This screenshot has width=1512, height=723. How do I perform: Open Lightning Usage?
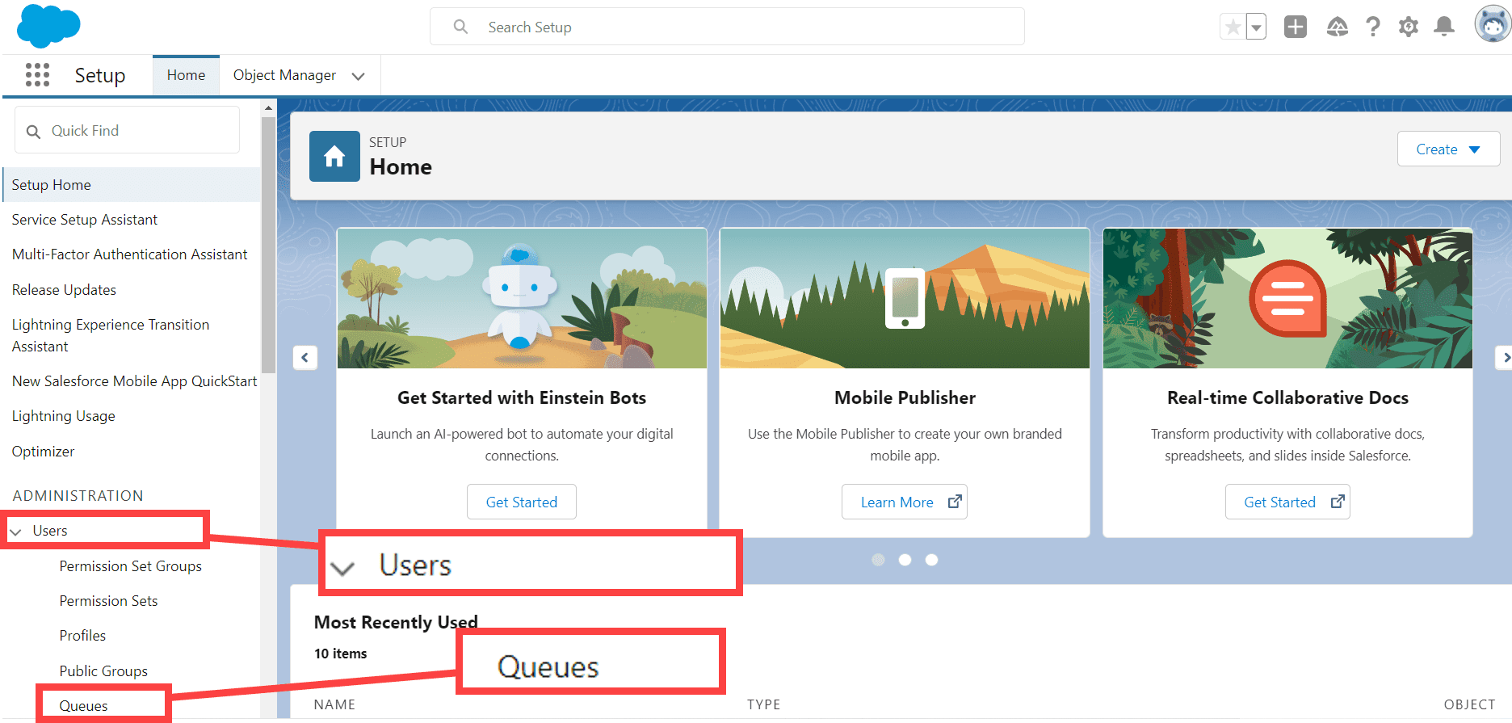63,416
